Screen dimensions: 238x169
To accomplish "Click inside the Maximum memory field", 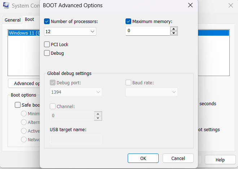I will click(148, 31).
